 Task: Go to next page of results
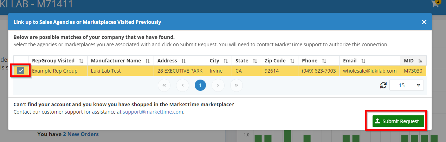(x=218, y=85)
